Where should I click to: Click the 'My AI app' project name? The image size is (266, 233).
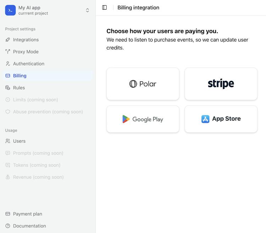coord(29,8)
